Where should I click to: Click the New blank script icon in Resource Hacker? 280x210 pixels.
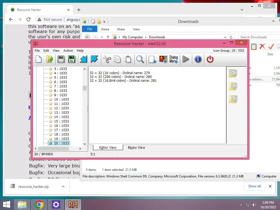39,59
